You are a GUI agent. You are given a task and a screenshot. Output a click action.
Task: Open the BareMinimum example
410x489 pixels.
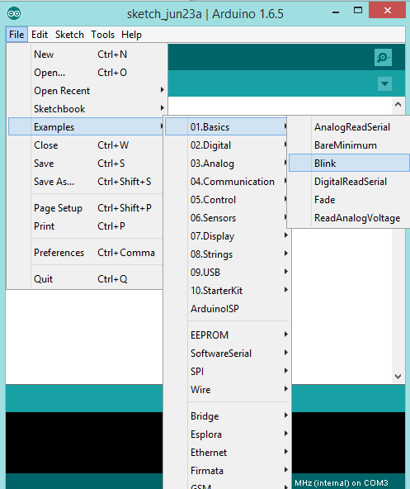click(x=349, y=145)
